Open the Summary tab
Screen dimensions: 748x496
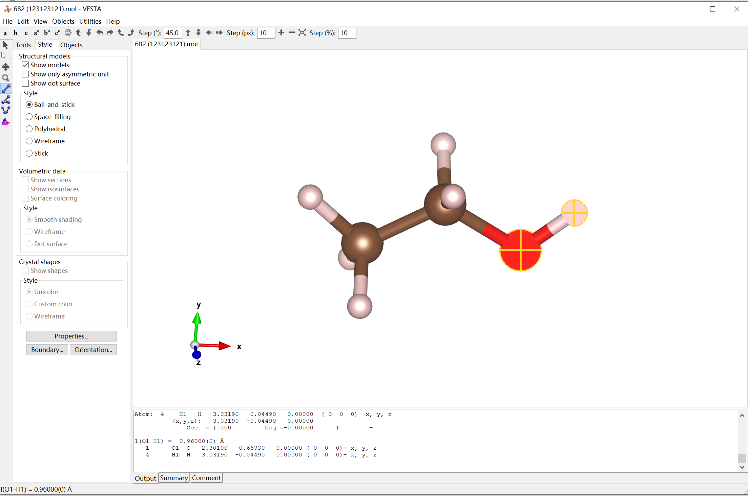tap(174, 478)
